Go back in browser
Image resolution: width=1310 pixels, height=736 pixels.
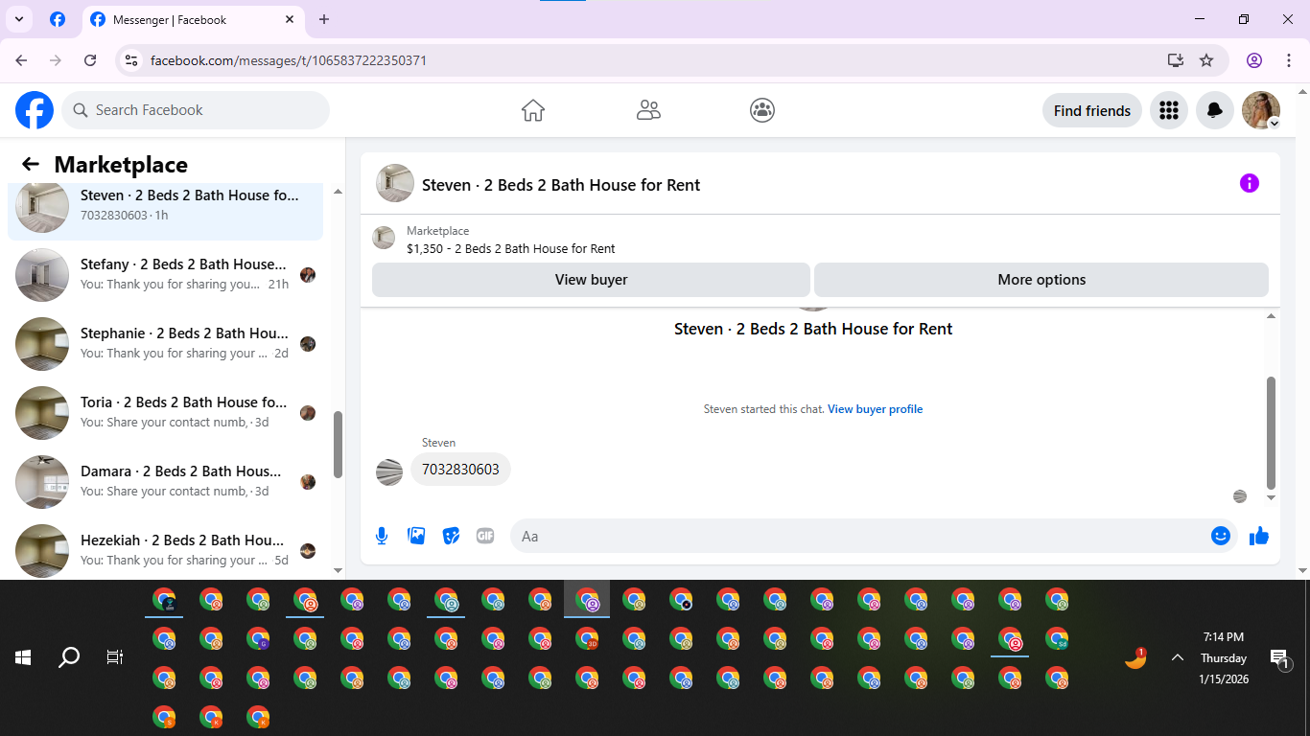21,60
